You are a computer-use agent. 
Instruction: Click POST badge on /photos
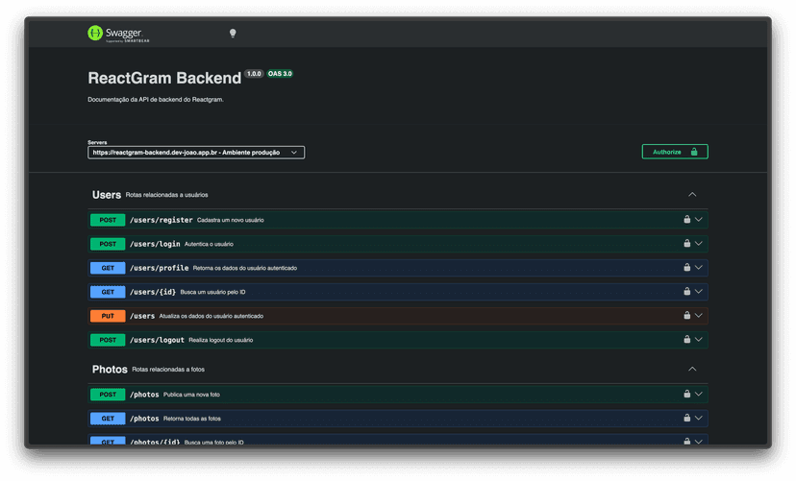pos(108,395)
